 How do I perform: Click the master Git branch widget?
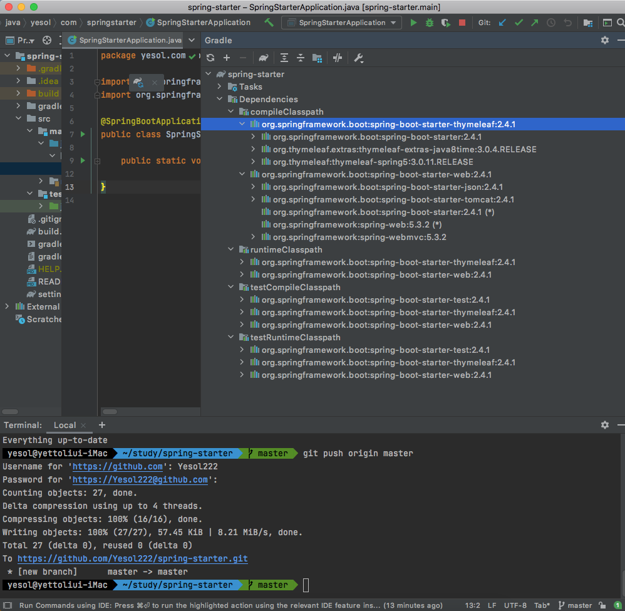(x=575, y=605)
